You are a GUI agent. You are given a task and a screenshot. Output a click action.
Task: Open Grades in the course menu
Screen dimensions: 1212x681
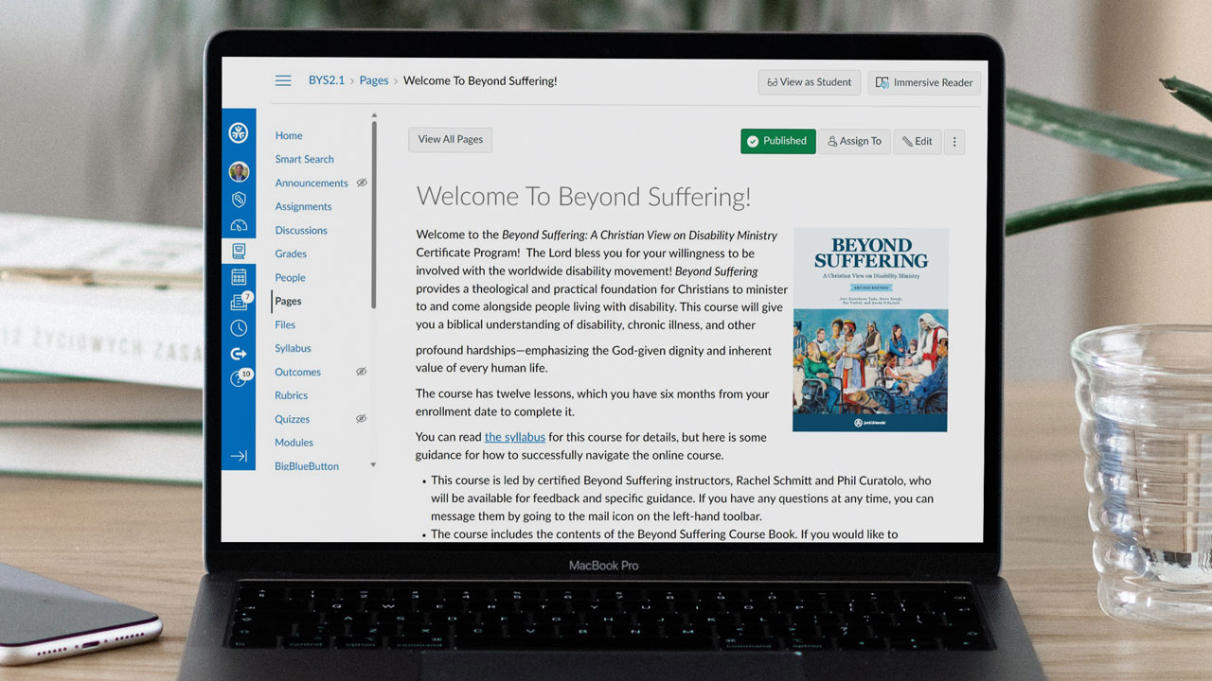291,253
